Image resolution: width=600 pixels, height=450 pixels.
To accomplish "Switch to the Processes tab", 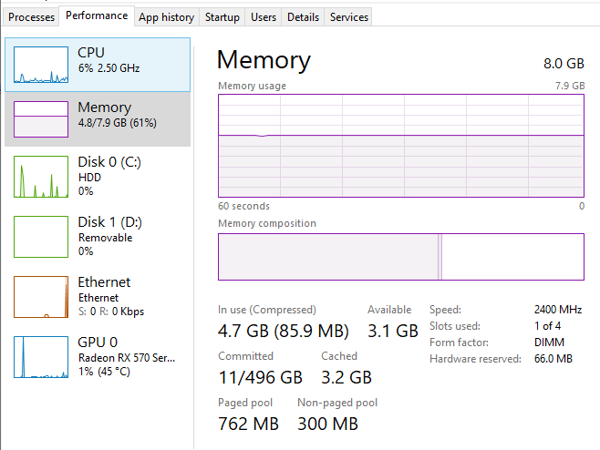I will 31,17.
